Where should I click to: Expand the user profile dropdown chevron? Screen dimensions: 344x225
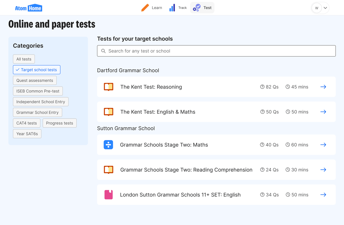point(325,8)
